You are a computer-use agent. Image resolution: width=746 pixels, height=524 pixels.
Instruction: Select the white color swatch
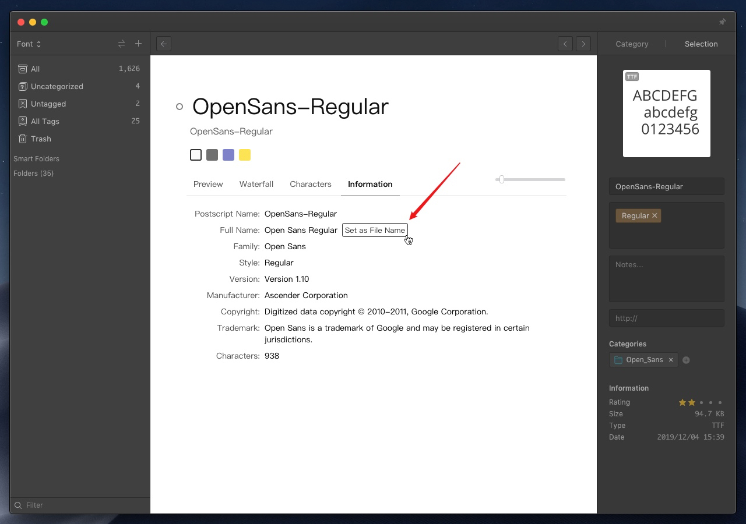click(196, 155)
